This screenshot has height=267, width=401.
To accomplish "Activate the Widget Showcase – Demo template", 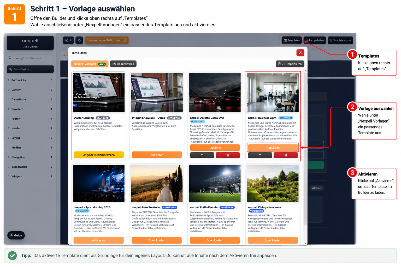I will pos(157,155).
